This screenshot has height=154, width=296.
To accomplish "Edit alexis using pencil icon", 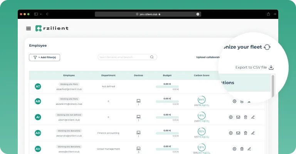I will 249,149.
